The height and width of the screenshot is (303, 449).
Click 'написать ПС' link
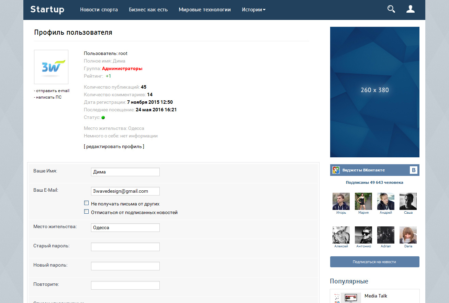48,97
